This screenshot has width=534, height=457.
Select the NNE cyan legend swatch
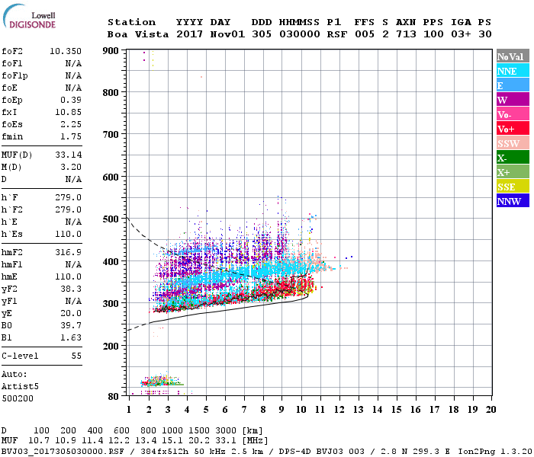[x=513, y=71]
